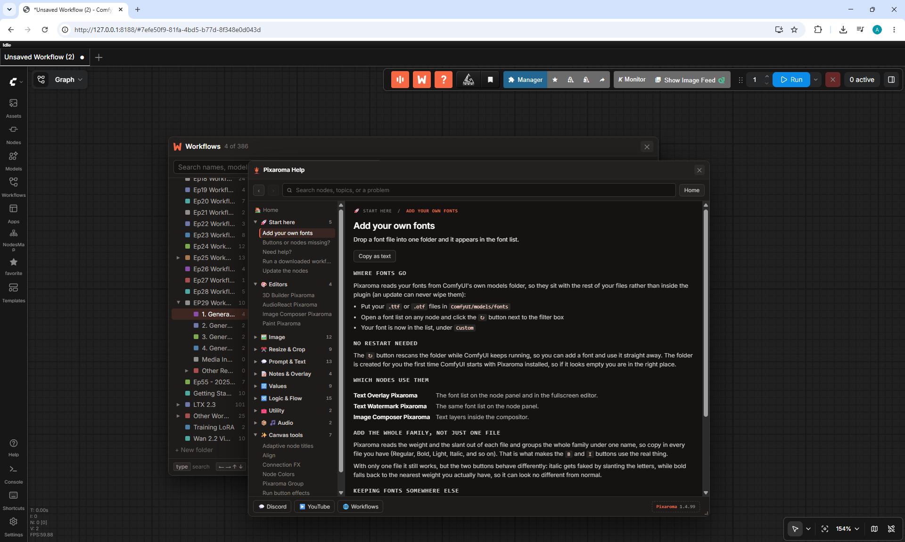This screenshot has height=542, width=905.
Task: Click the share arrow icon beside Manager
Action: pos(602,80)
